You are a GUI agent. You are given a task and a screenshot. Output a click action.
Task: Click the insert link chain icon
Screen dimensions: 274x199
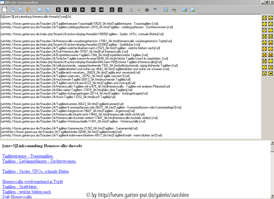[174, 10]
